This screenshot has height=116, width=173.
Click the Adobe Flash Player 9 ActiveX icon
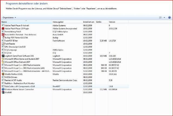tap(3, 25)
